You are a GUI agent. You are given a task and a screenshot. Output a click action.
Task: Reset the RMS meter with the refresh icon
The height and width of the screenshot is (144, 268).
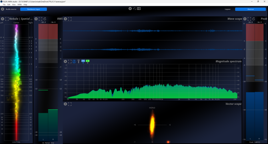click(45, 19)
